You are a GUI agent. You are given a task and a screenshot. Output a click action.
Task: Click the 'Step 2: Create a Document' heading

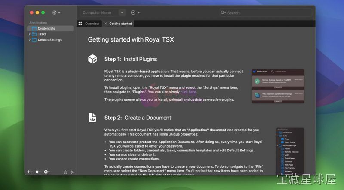138,118
